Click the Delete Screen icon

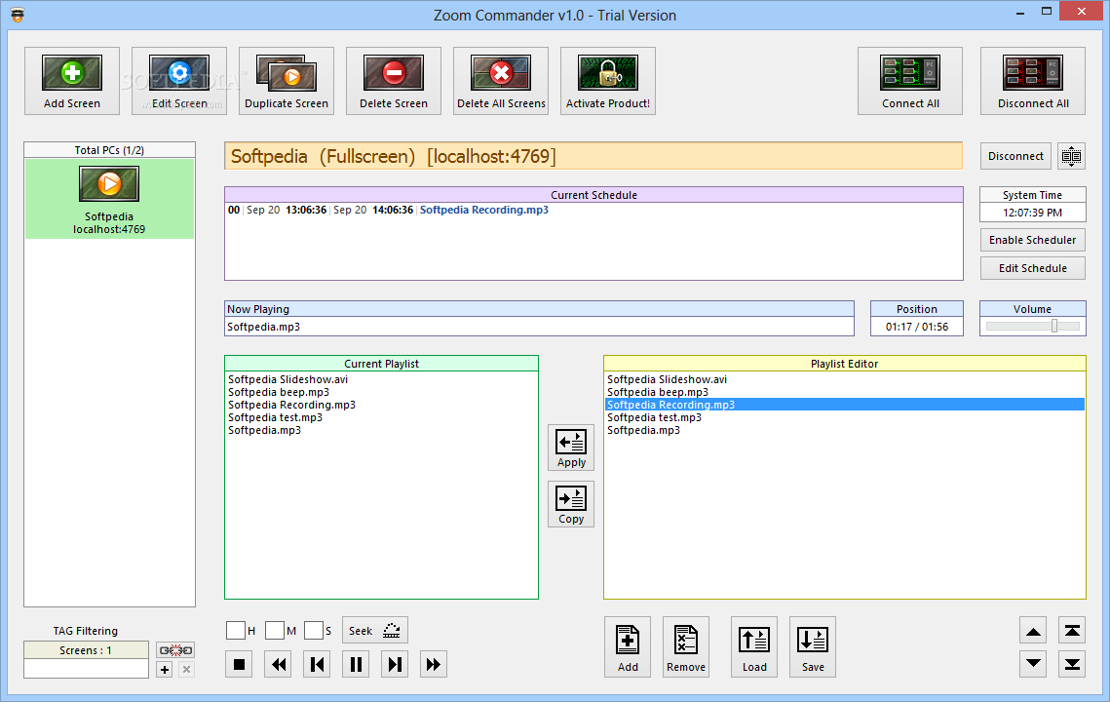(394, 81)
